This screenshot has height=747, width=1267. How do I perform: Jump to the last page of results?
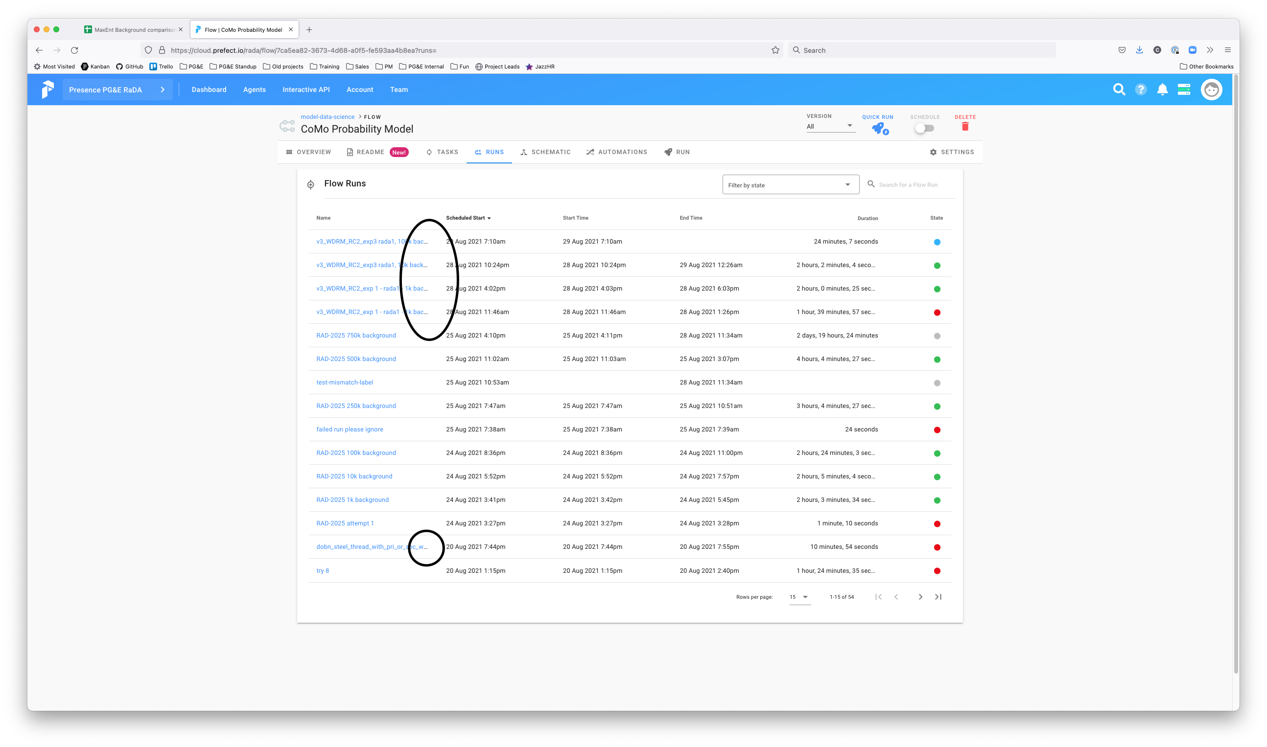pos(938,596)
